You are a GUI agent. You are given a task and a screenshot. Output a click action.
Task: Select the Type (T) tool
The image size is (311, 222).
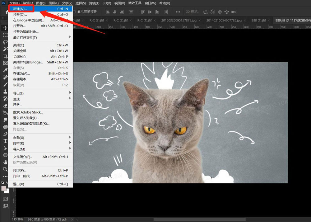pos(5,141)
